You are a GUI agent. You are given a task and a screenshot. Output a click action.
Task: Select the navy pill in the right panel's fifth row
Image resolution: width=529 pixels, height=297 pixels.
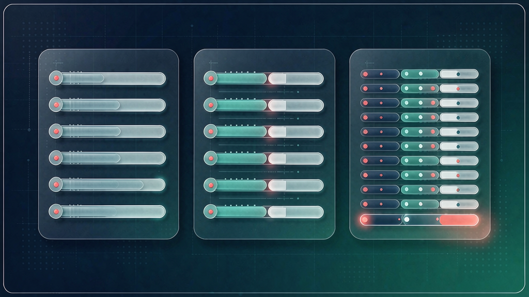[x=380, y=131]
